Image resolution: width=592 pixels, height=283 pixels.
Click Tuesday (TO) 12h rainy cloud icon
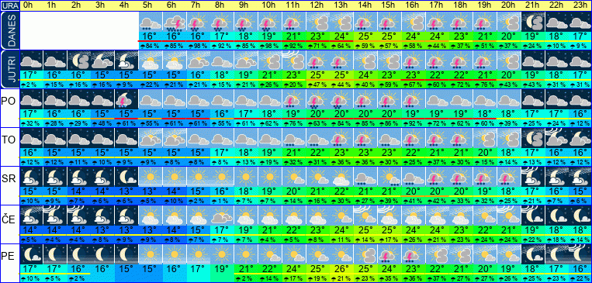(x=317, y=138)
